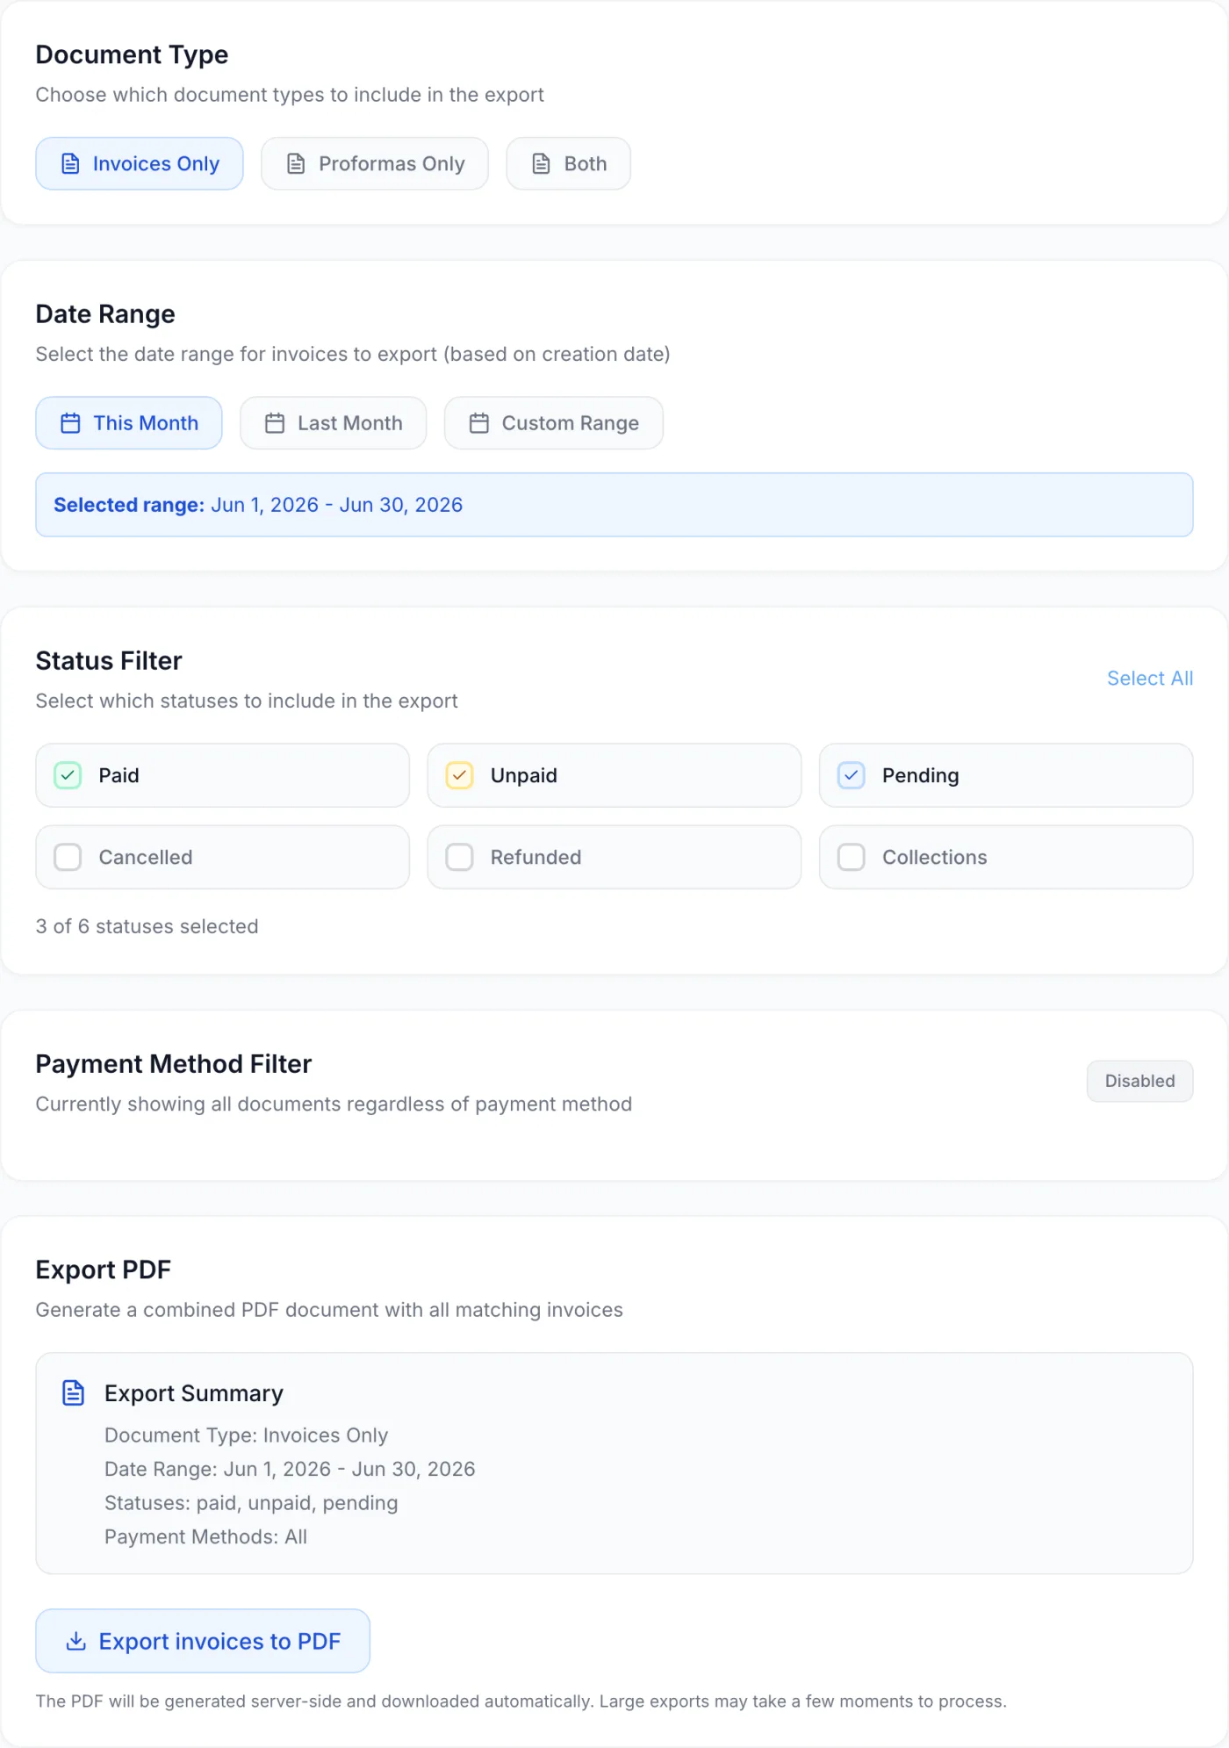Image resolution: width=1229 pixels, height=1748 pixels.
Task: Click the 'Date Range: Jun 1, 2026' summary line
Action: point(290,1469)
